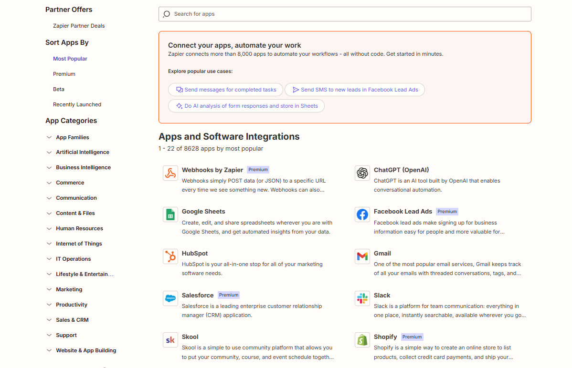The image size is (572, 368).
Task: Expand the Business Intelligence category
Action: tap(49, 168)
